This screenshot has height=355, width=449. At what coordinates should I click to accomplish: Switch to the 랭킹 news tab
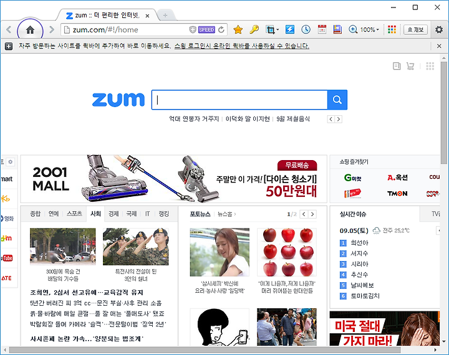click(164, 214)
